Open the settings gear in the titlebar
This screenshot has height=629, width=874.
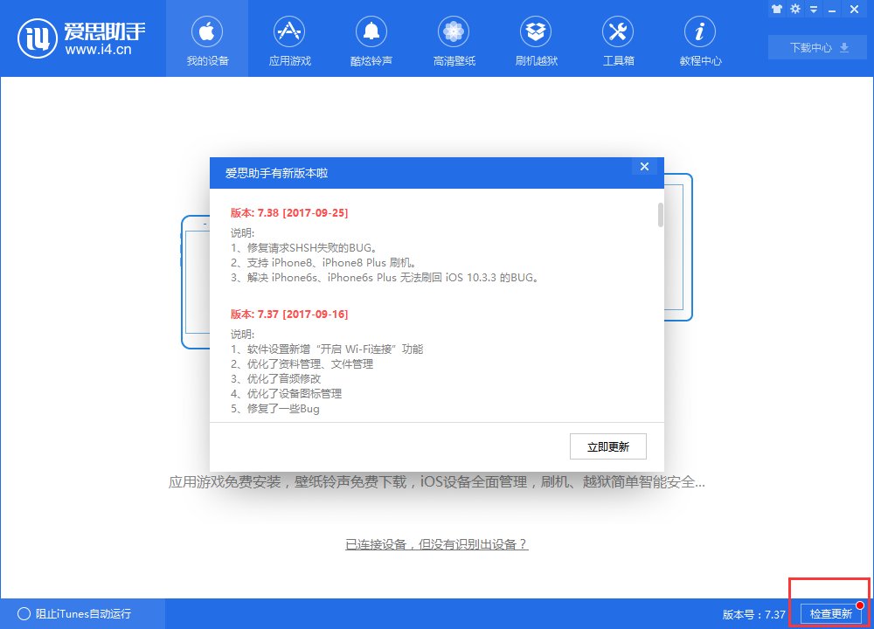tap(796, 10)
